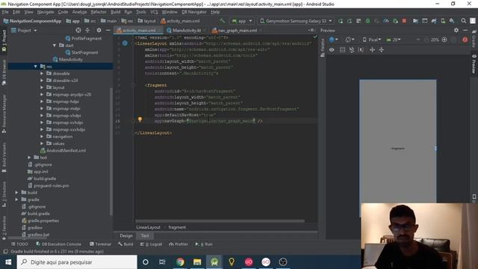Click the scroll-from-source target icon in Project panel
Screen dimensions: 478x269
tap(78, 30)
